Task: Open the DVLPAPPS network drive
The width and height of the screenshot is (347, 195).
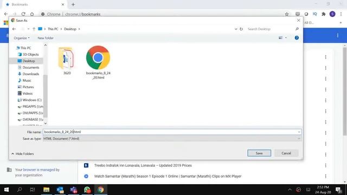Action: click(30, 113)
